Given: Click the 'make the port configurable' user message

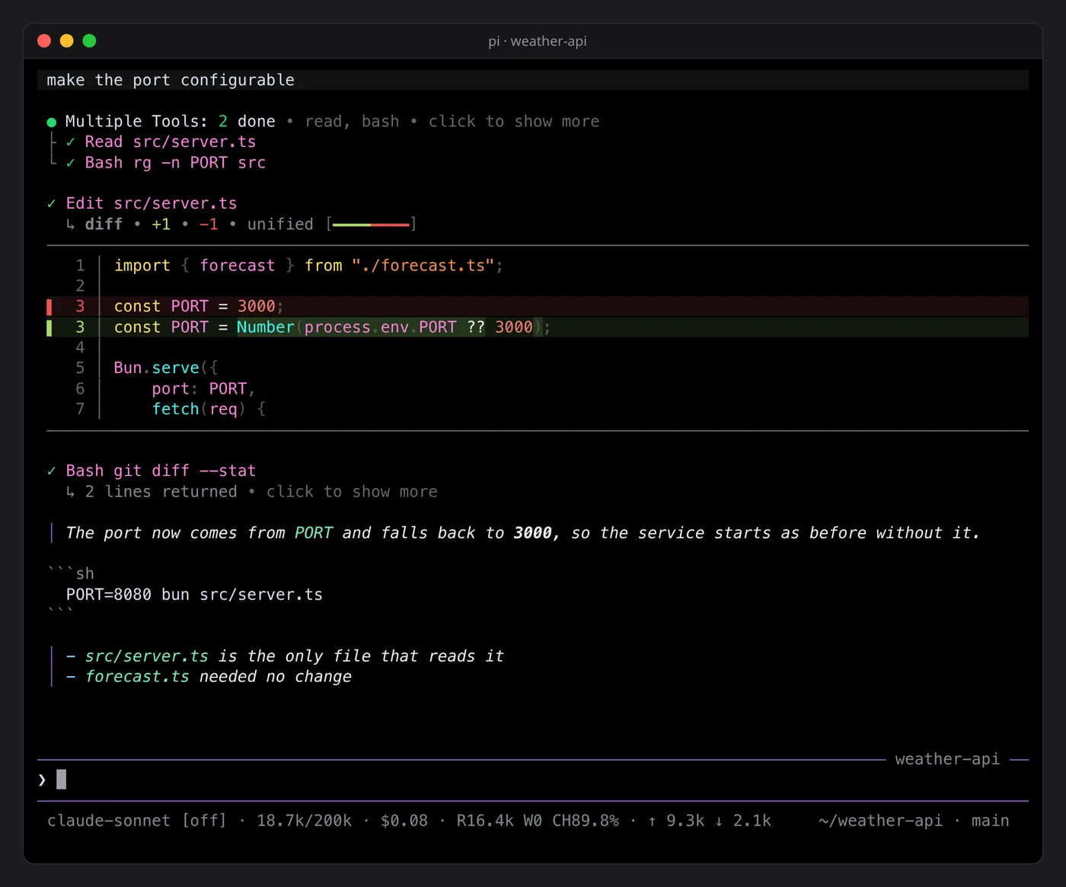Looking at the screenshot, I should point(533,80).
